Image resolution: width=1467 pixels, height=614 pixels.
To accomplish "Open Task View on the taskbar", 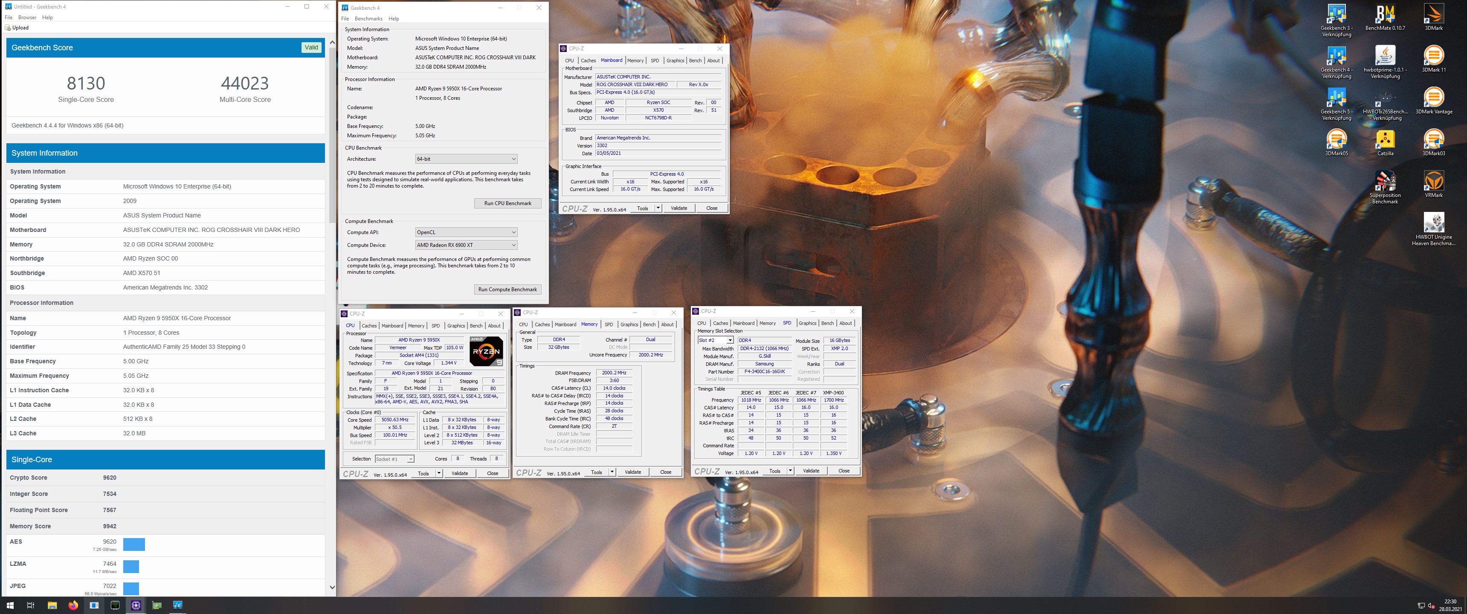I will (x=31, y=605).
